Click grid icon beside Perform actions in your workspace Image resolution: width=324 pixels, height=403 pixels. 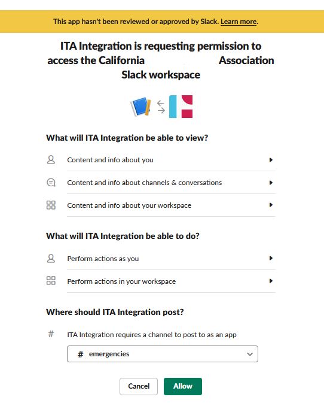click(x=51, y=281)
